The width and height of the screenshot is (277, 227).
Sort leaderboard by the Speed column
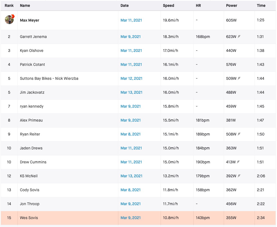(x=169, y=5)
